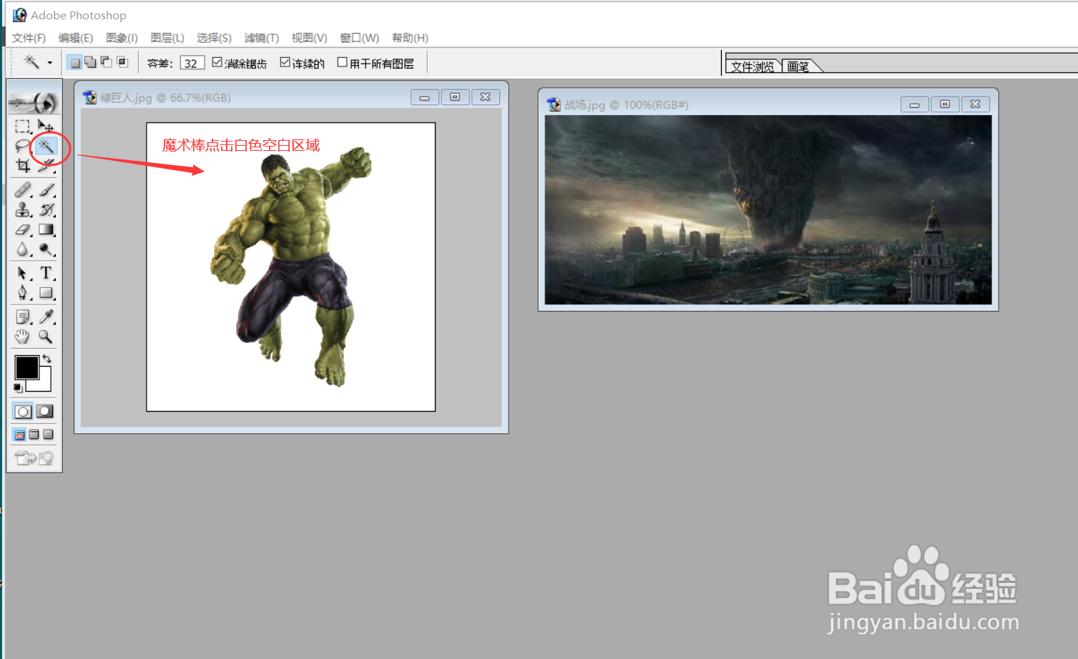Maximize the 绿巨人.jpg document window
Screen dimensions: 1078x659
tap(455, 97)
